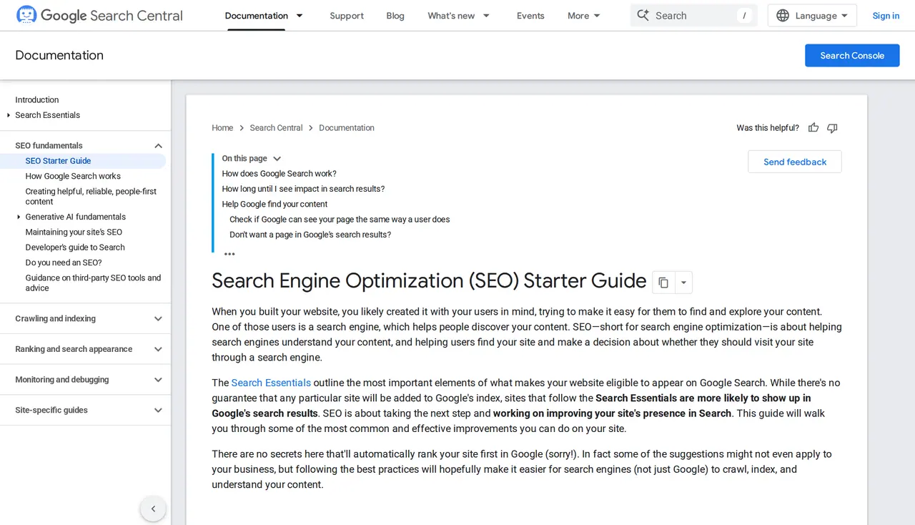915x525 pixels.
Task: Expand Site-specific guides section
Action: click(159, 411)
